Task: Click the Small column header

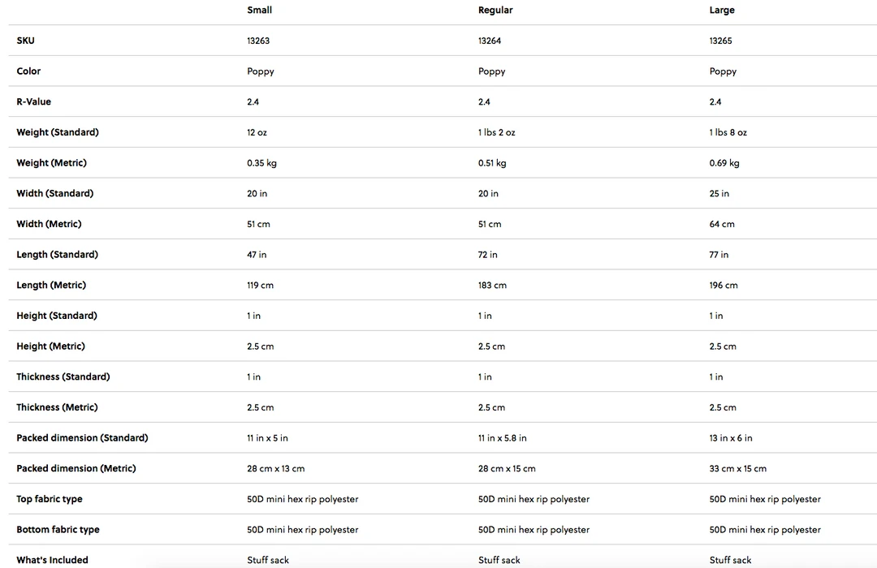Action: coord(259,11)
